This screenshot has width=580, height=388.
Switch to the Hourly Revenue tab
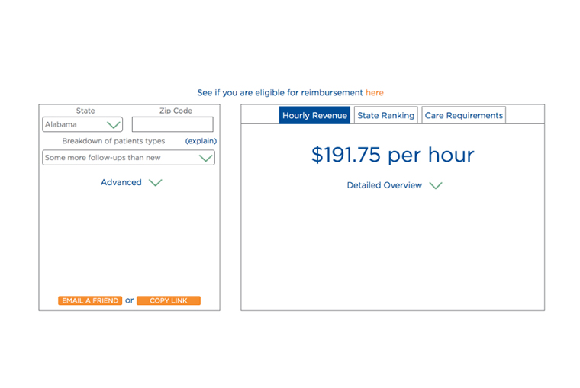(x=314, y=116)
